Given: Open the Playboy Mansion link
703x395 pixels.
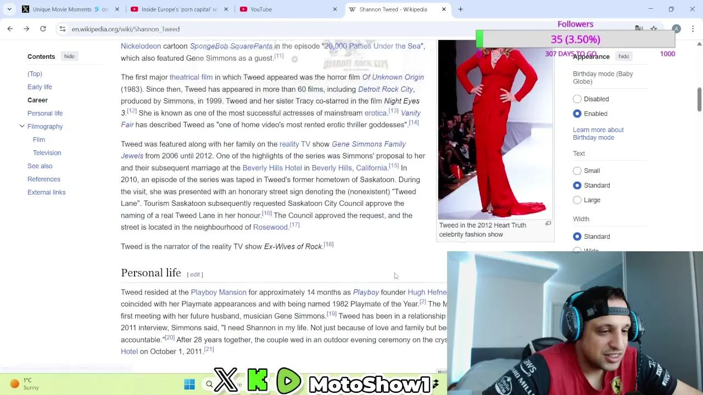Looking at the screenshot, I should point(219,292).
